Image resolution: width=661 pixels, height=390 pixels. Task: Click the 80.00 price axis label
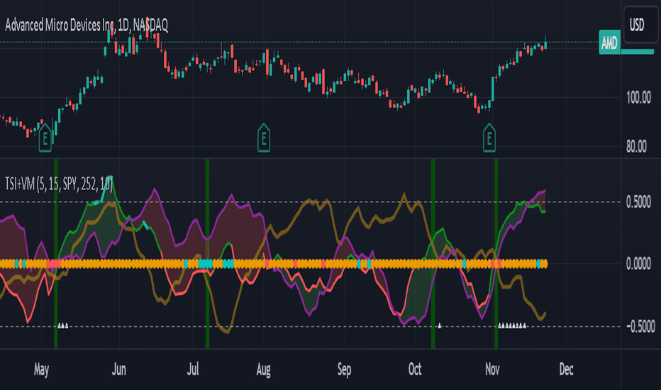coord(636,147)
